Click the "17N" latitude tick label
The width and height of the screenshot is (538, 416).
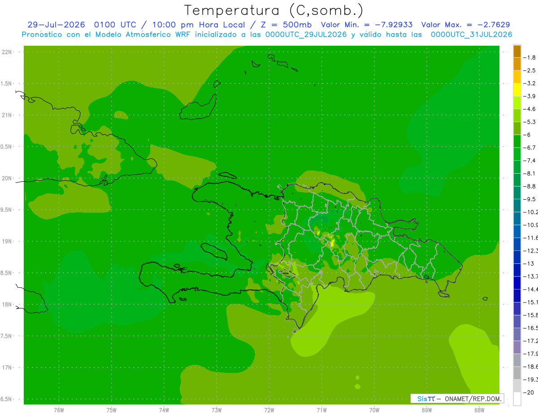click(x=7, y=368)
